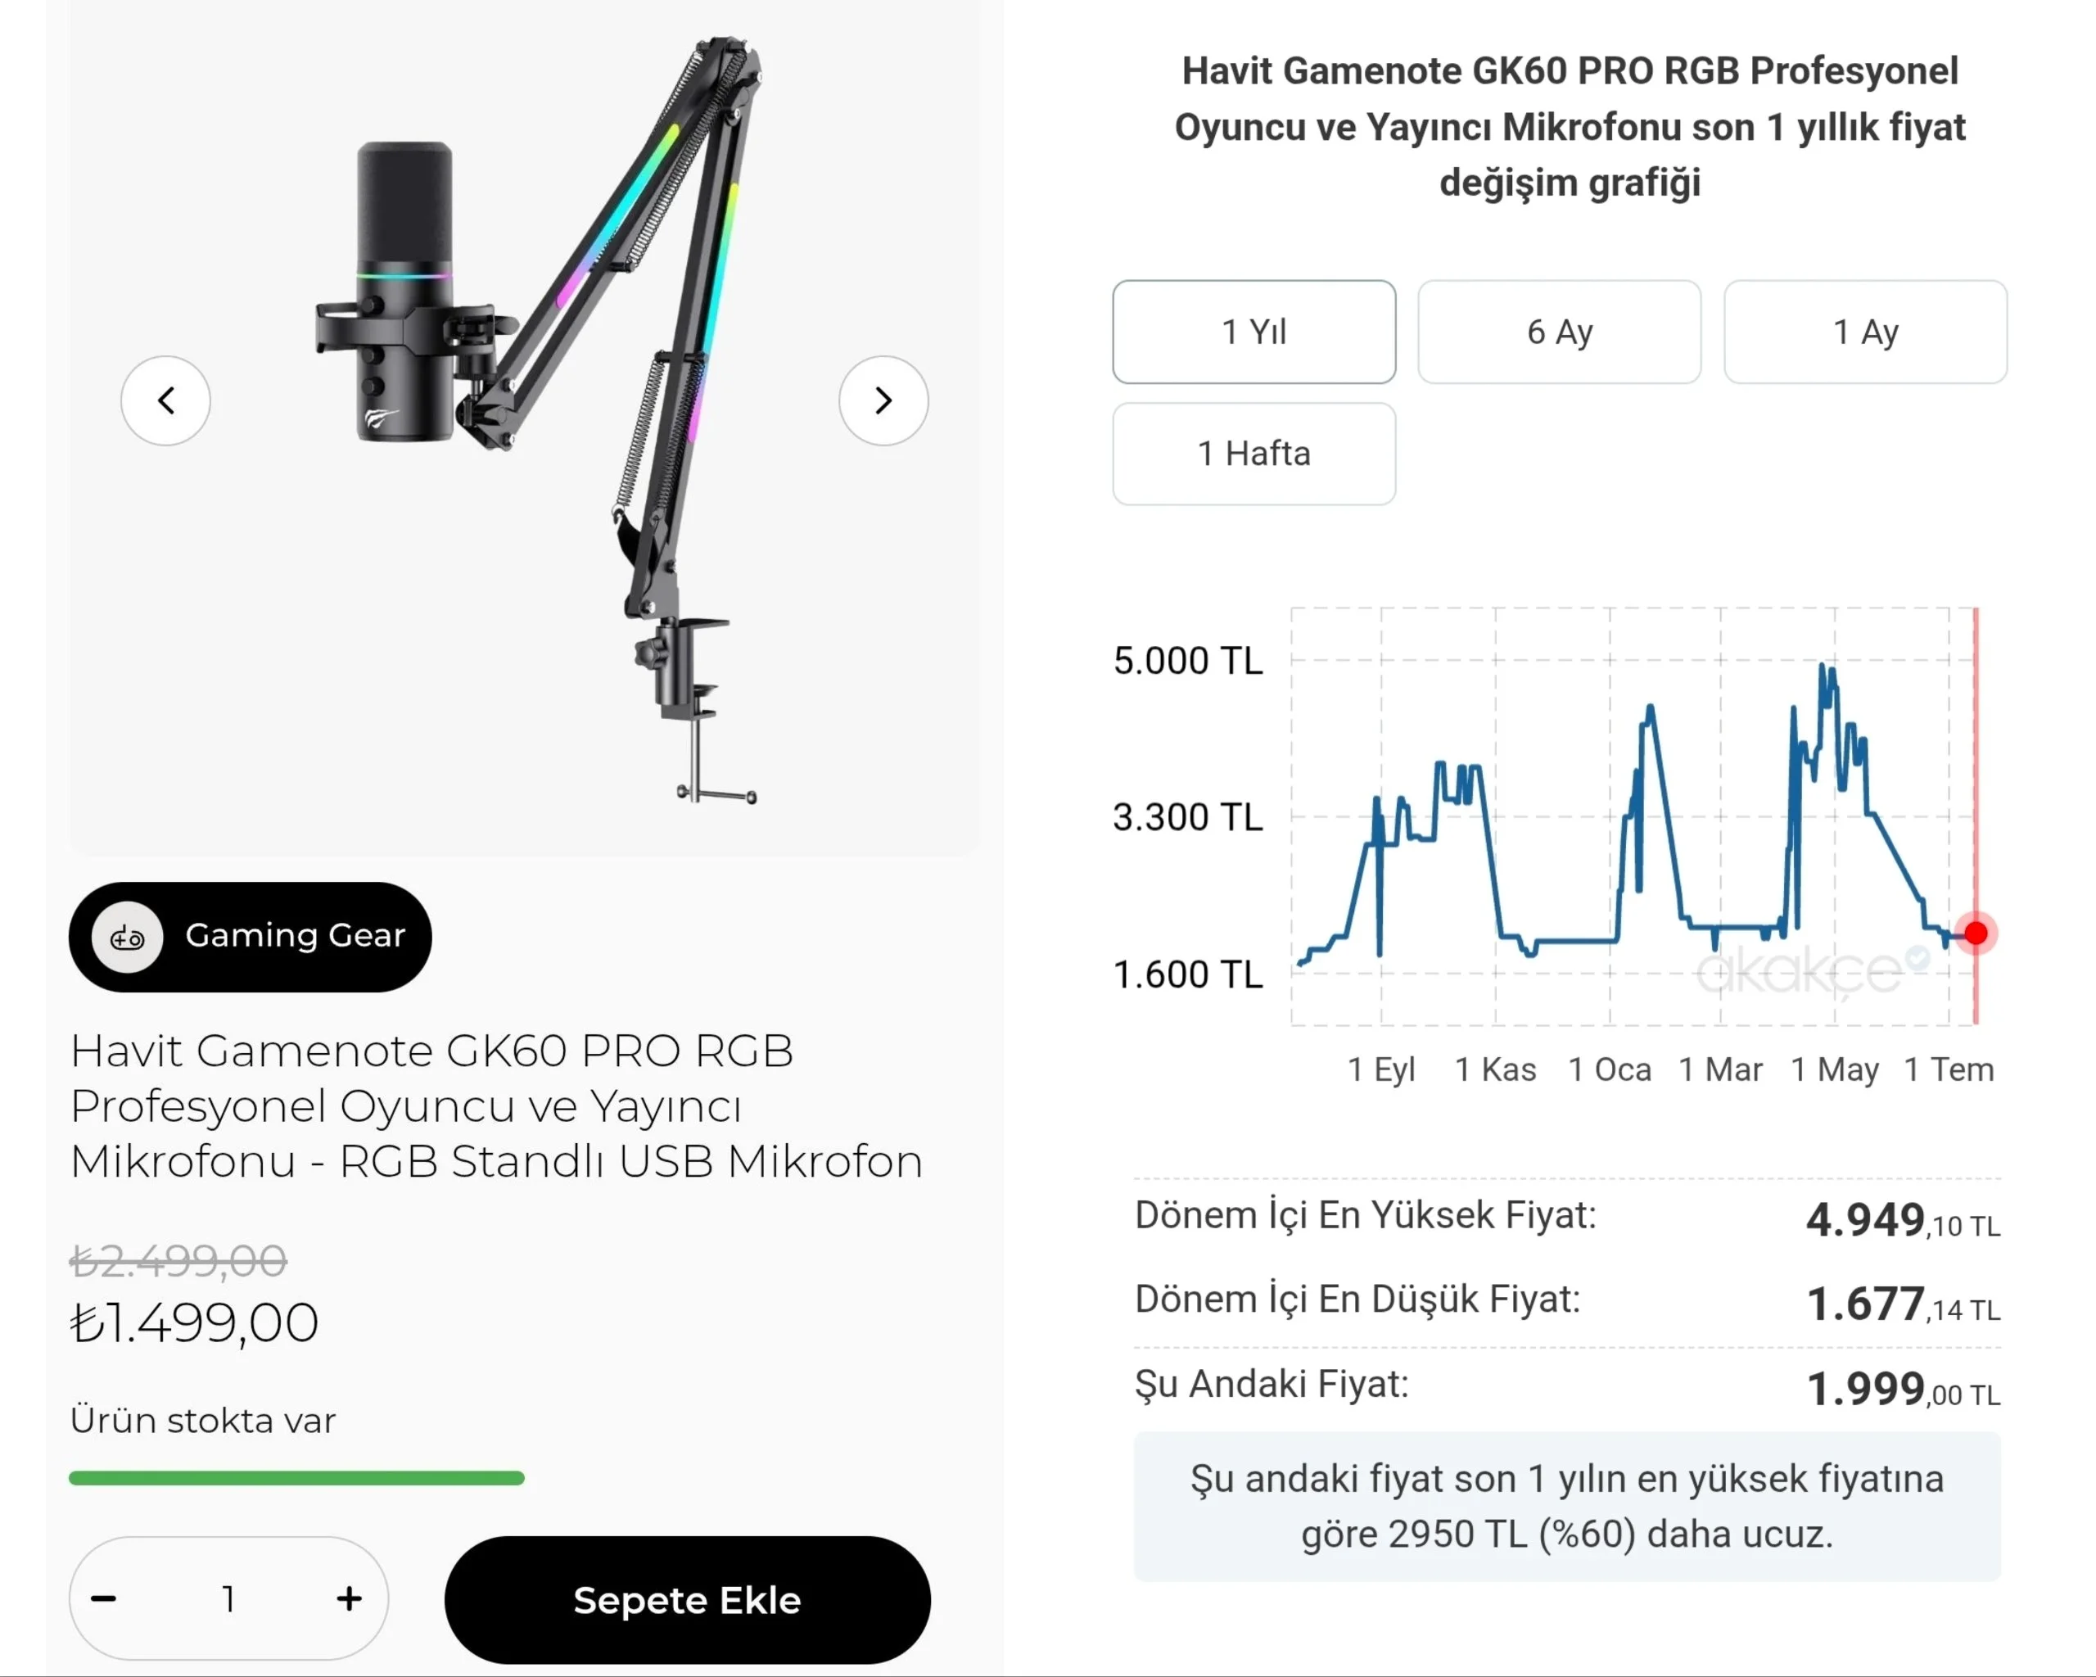The image size is (2096, 1677).
Task: Open the Havit Gamenote GK60 PRO title
Action: (496, 1106)
